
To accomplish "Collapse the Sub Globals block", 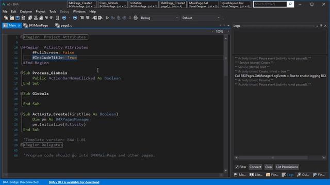I will click(x=22, y=94).
